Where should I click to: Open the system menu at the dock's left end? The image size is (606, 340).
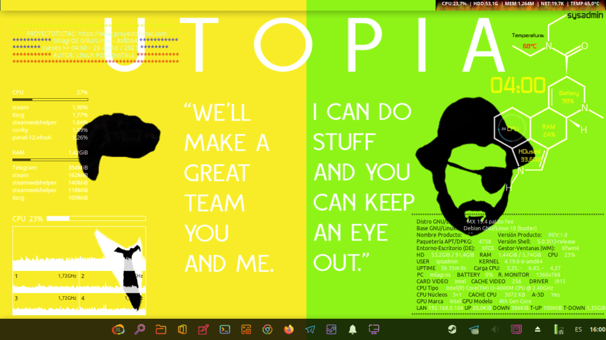[x=118, y=329]
